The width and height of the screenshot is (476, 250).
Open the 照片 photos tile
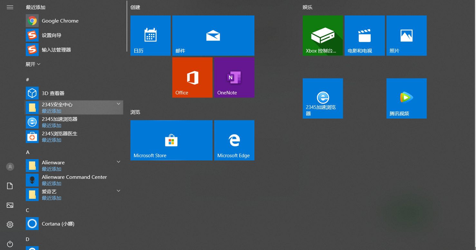406,35
